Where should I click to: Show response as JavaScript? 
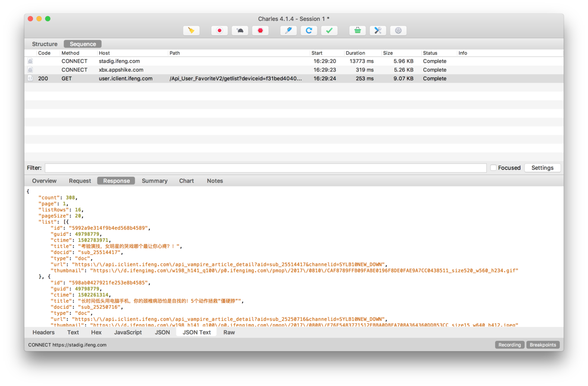click(128, 332)
